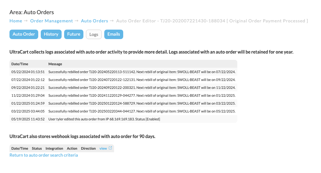
Task: Open the Future tab
Action: click(74, 34)
